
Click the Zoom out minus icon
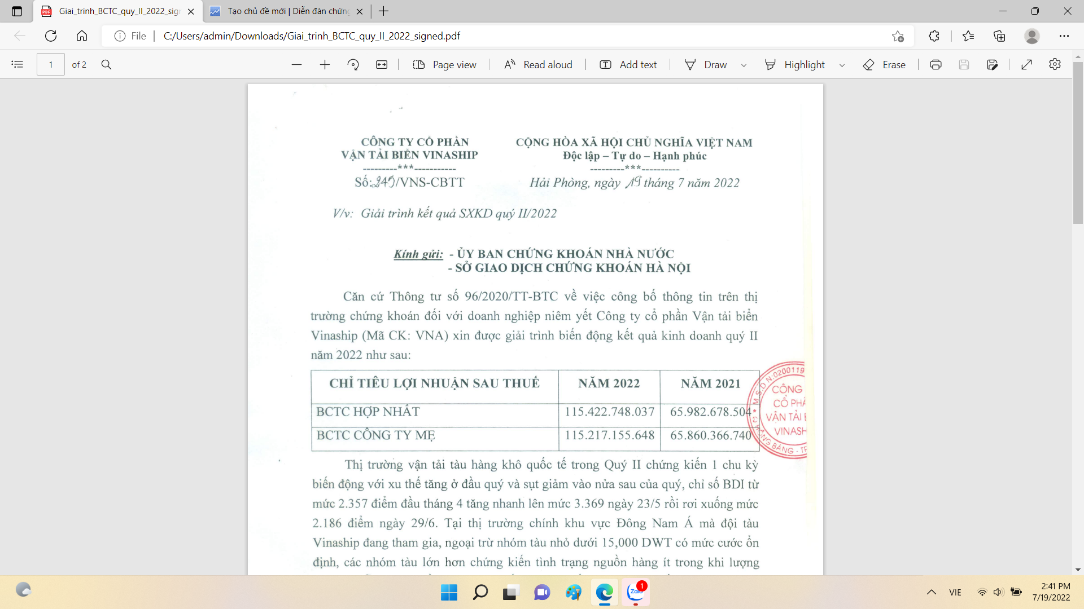pos(296,65)
